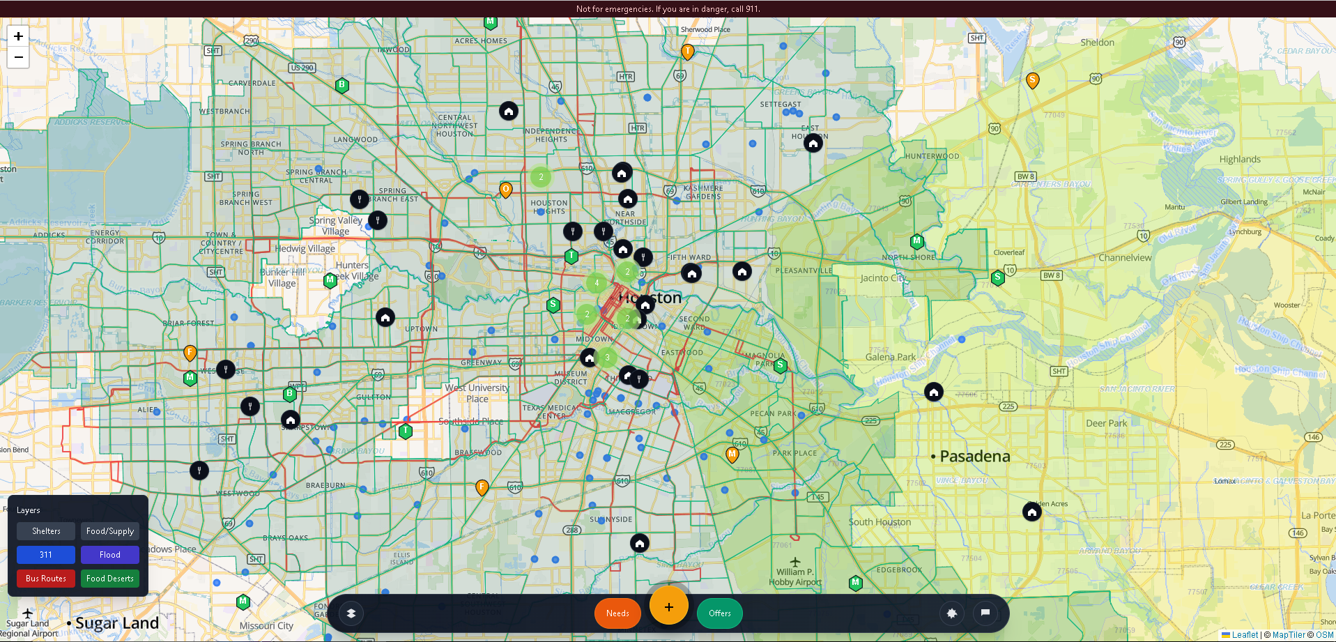Select the green B hexagon near Carverdale
This screenshot has height=642, width=1336.
point(341,86)
